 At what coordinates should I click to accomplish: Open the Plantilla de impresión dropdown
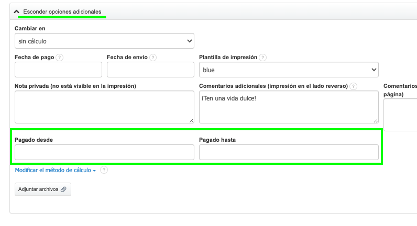click(x=289, y=70)
